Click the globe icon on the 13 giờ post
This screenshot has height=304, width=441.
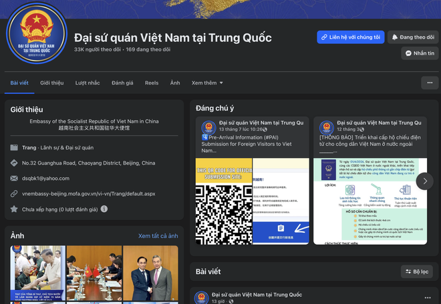coord(231,301)
